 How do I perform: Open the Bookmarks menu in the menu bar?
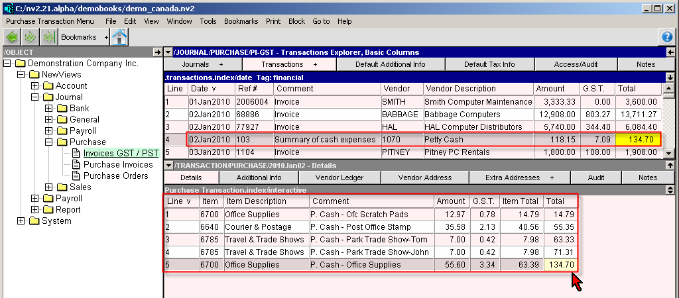pyautogui.click(x=241, y=21)
